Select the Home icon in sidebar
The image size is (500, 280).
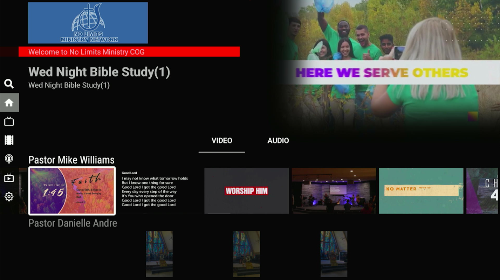[9, 103]
